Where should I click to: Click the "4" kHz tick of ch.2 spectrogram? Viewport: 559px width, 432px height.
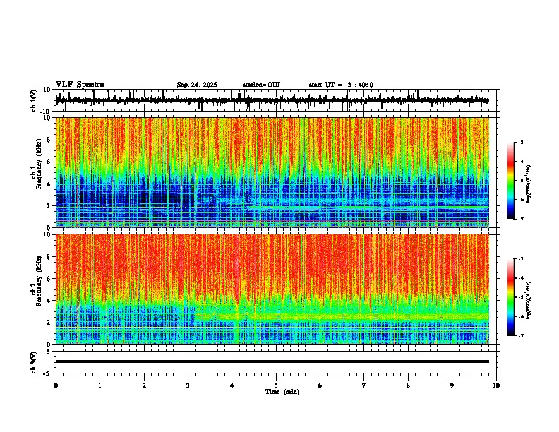(x=49, y=301)
